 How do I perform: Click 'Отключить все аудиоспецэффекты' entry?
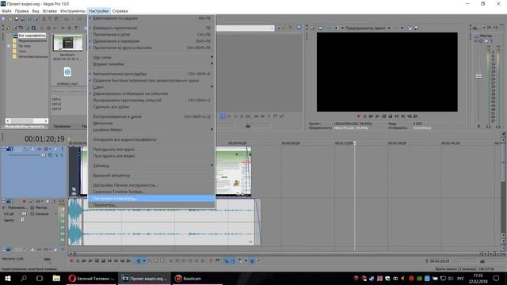[151, 139]
